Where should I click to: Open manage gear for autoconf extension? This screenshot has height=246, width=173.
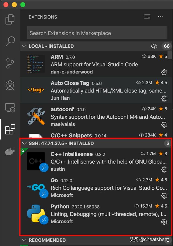tap(164, 125)
